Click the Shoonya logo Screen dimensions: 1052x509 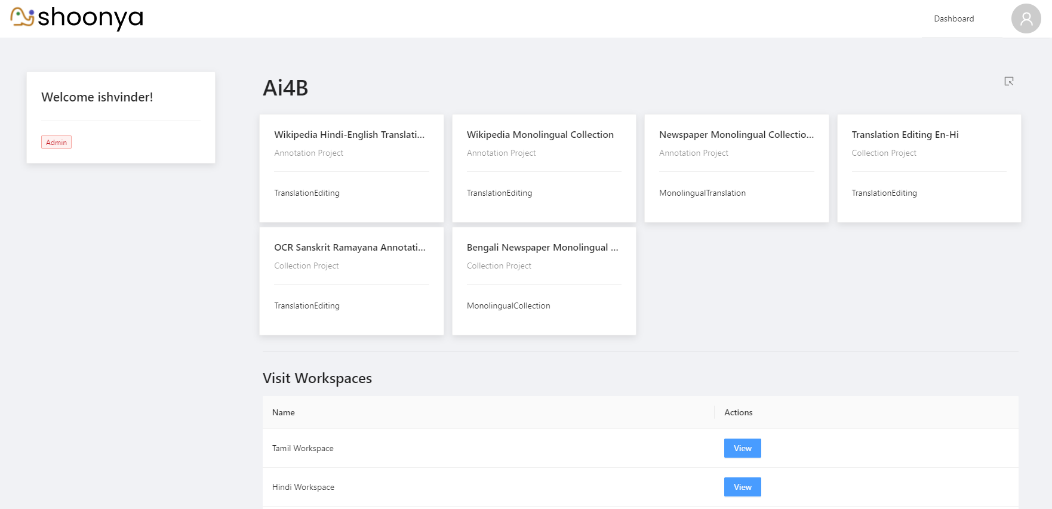[x=77, y=18]
